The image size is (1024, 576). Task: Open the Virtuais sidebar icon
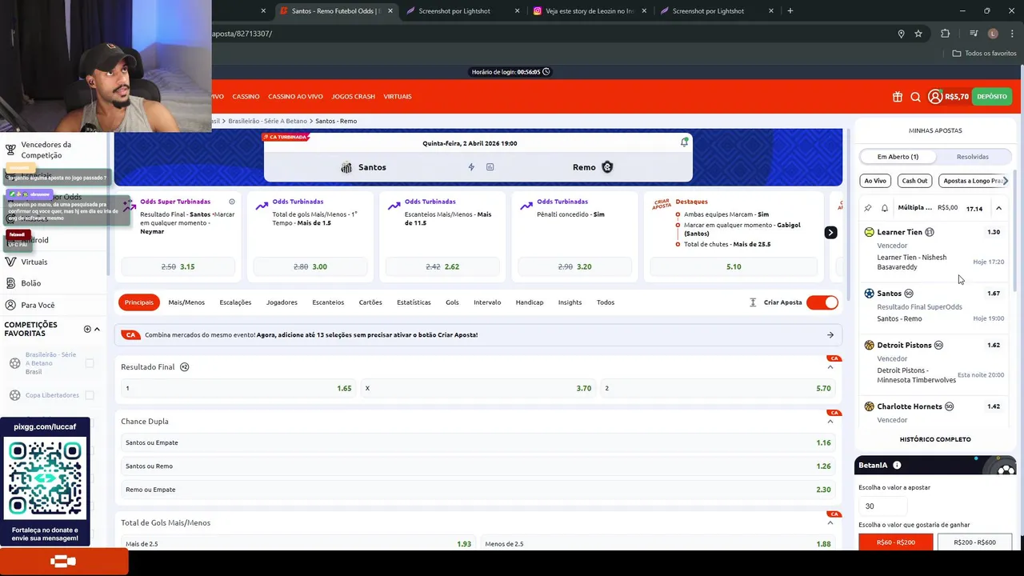tap(10, 262)
